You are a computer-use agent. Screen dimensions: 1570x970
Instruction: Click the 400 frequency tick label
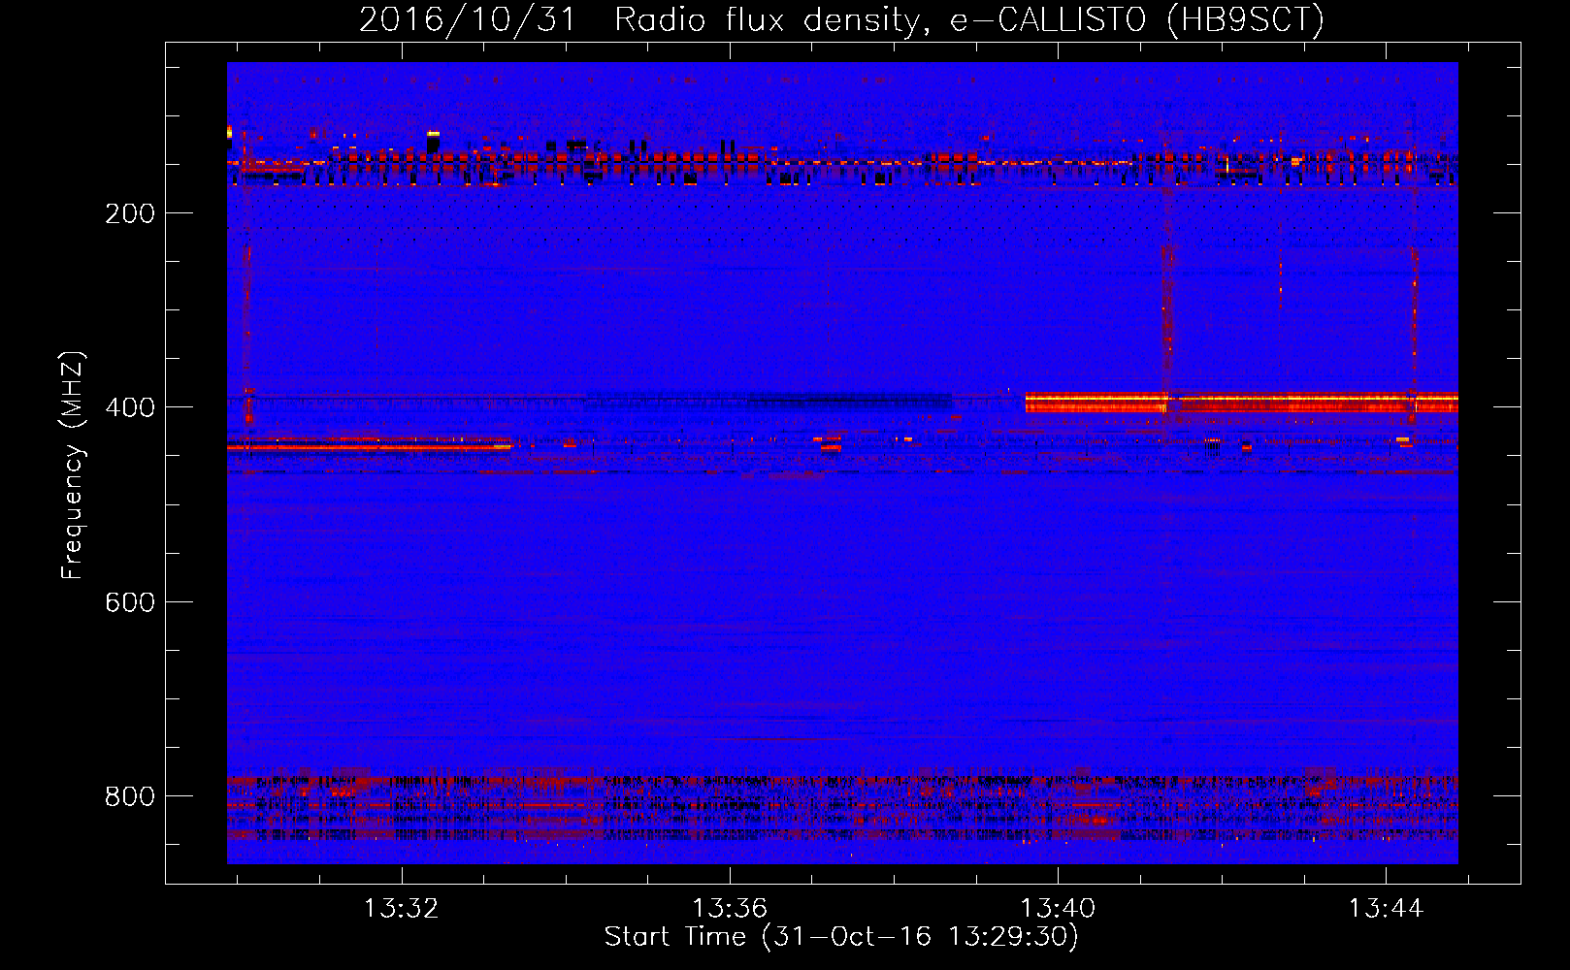[130, 407]
